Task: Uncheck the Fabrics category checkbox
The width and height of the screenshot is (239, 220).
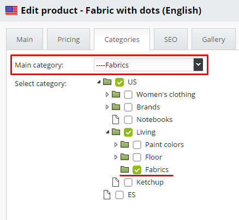Action: (x=137, y=170)
